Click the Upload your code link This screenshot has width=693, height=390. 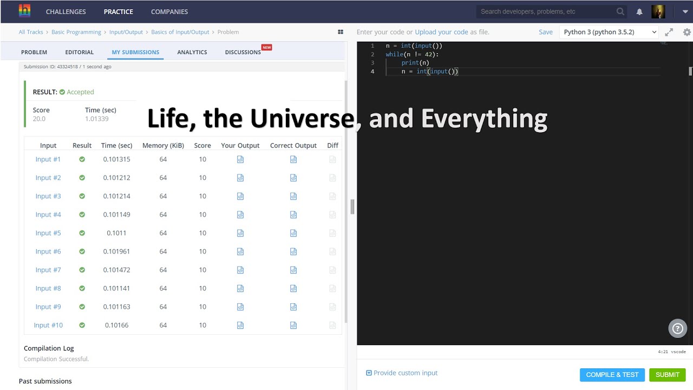[441, 32]
